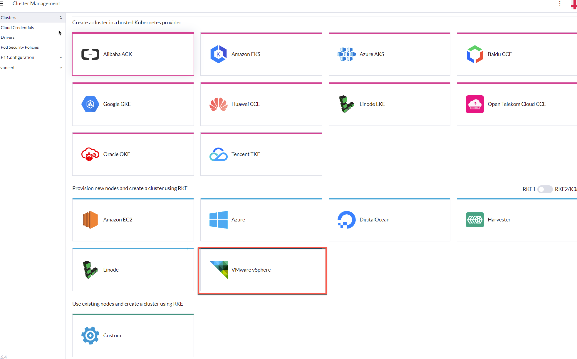Image resolution: width=577 pixels, height=359 pixels.
Task: Click the Harvester logo icon
Action: coord(474,220)
